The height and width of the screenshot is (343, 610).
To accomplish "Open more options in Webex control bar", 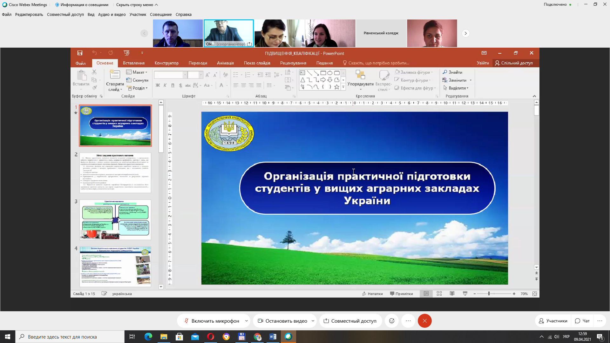I will click(408, 321).
